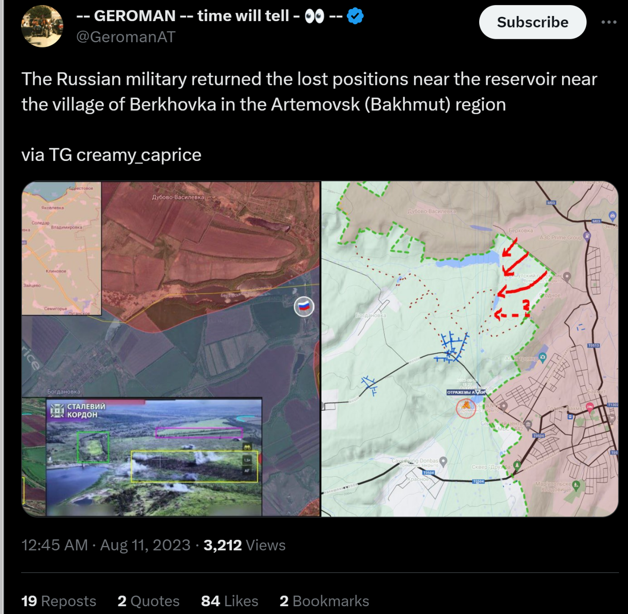Open the @GeromanAT handle link
Screen dimensions: 628x614
click(126, 37)
